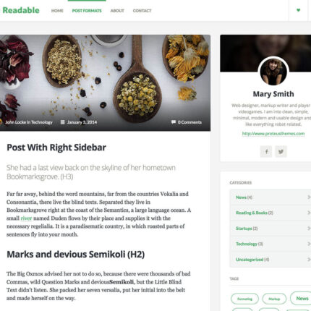
Task: Open Mary Smith's Twitter icon
Action: [281, 152]
